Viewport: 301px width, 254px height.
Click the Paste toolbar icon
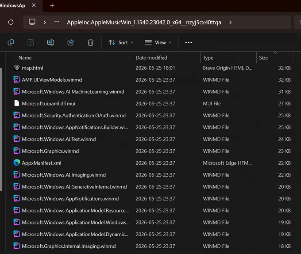pos(31,42)
